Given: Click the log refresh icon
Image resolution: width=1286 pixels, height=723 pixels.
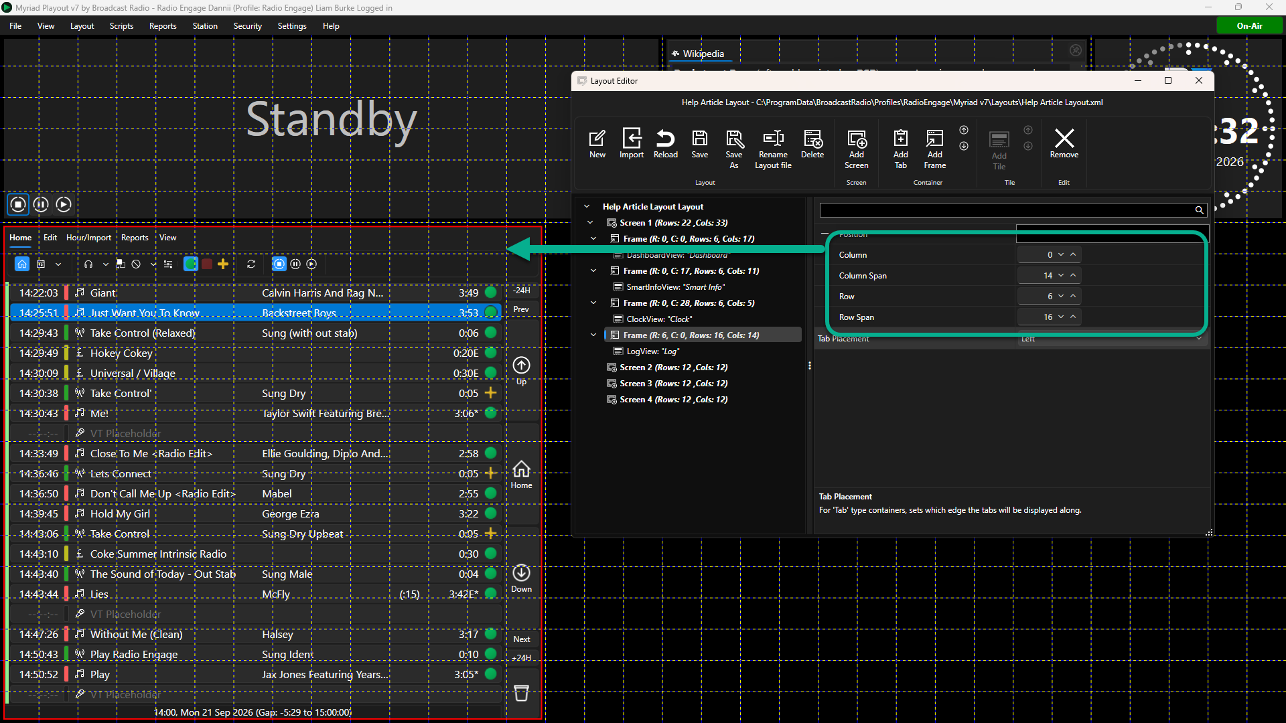Looking at the screenshot, I should (x=251, y=264).
